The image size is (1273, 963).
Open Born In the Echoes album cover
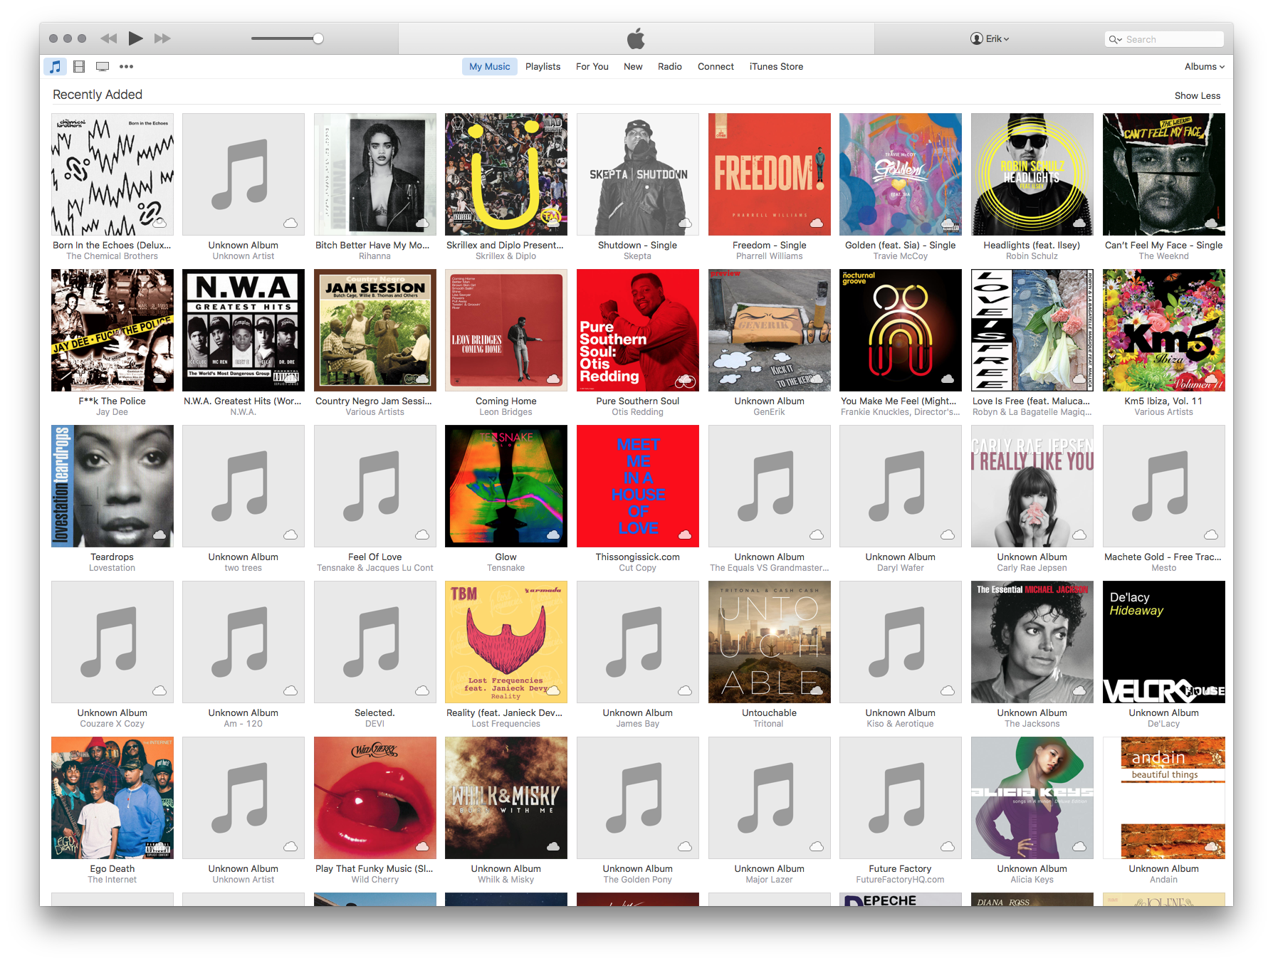tap(112, 174)
